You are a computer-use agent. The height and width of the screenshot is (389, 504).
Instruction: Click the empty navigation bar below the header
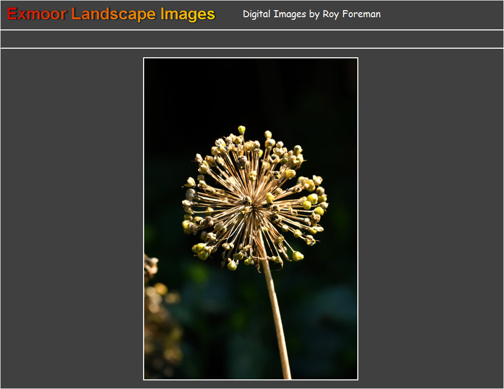coord(252,39)
